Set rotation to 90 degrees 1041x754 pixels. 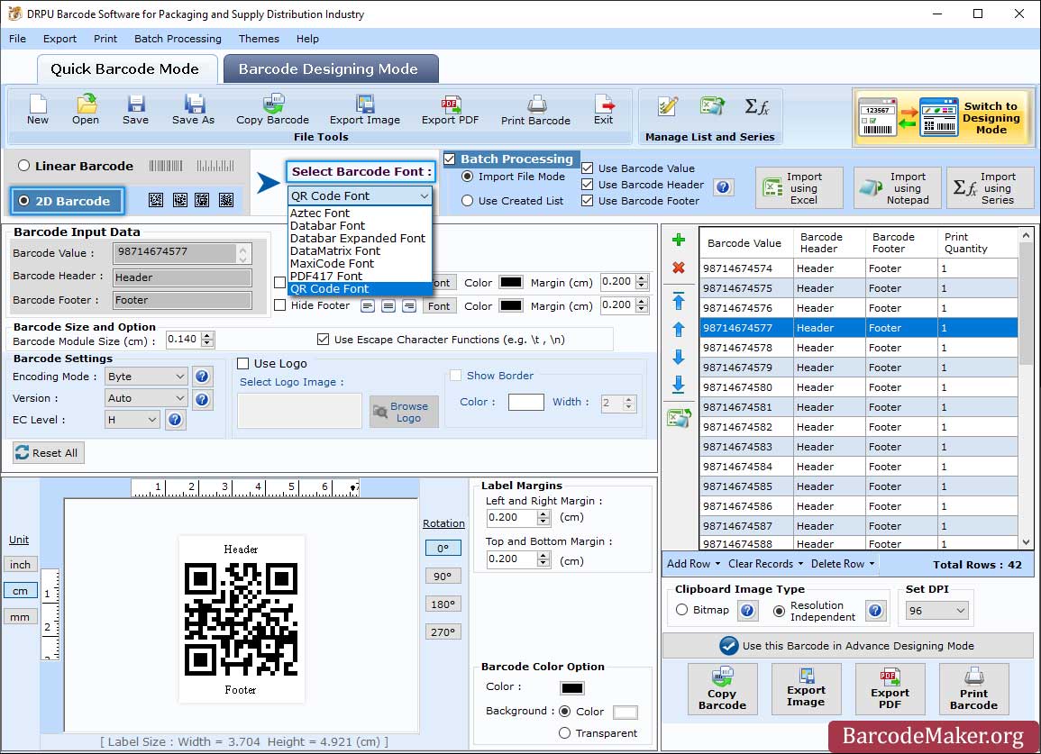[x=443, y=577]
